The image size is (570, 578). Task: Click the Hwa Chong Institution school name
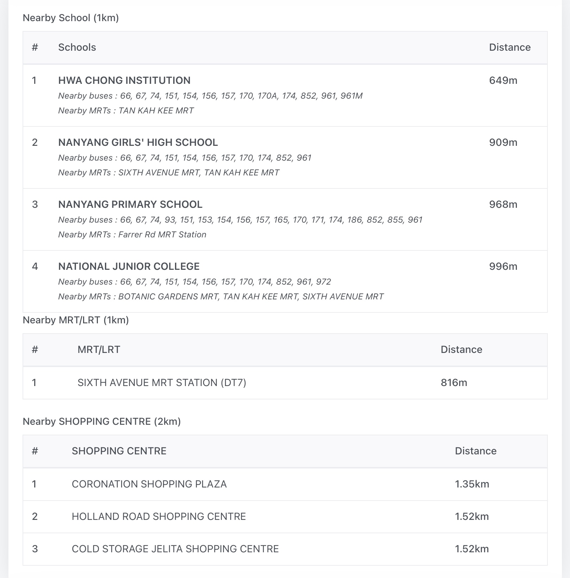coord(124,80)
